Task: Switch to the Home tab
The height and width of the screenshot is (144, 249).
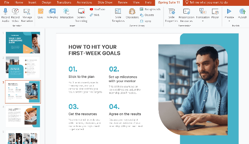Action: 19,2
